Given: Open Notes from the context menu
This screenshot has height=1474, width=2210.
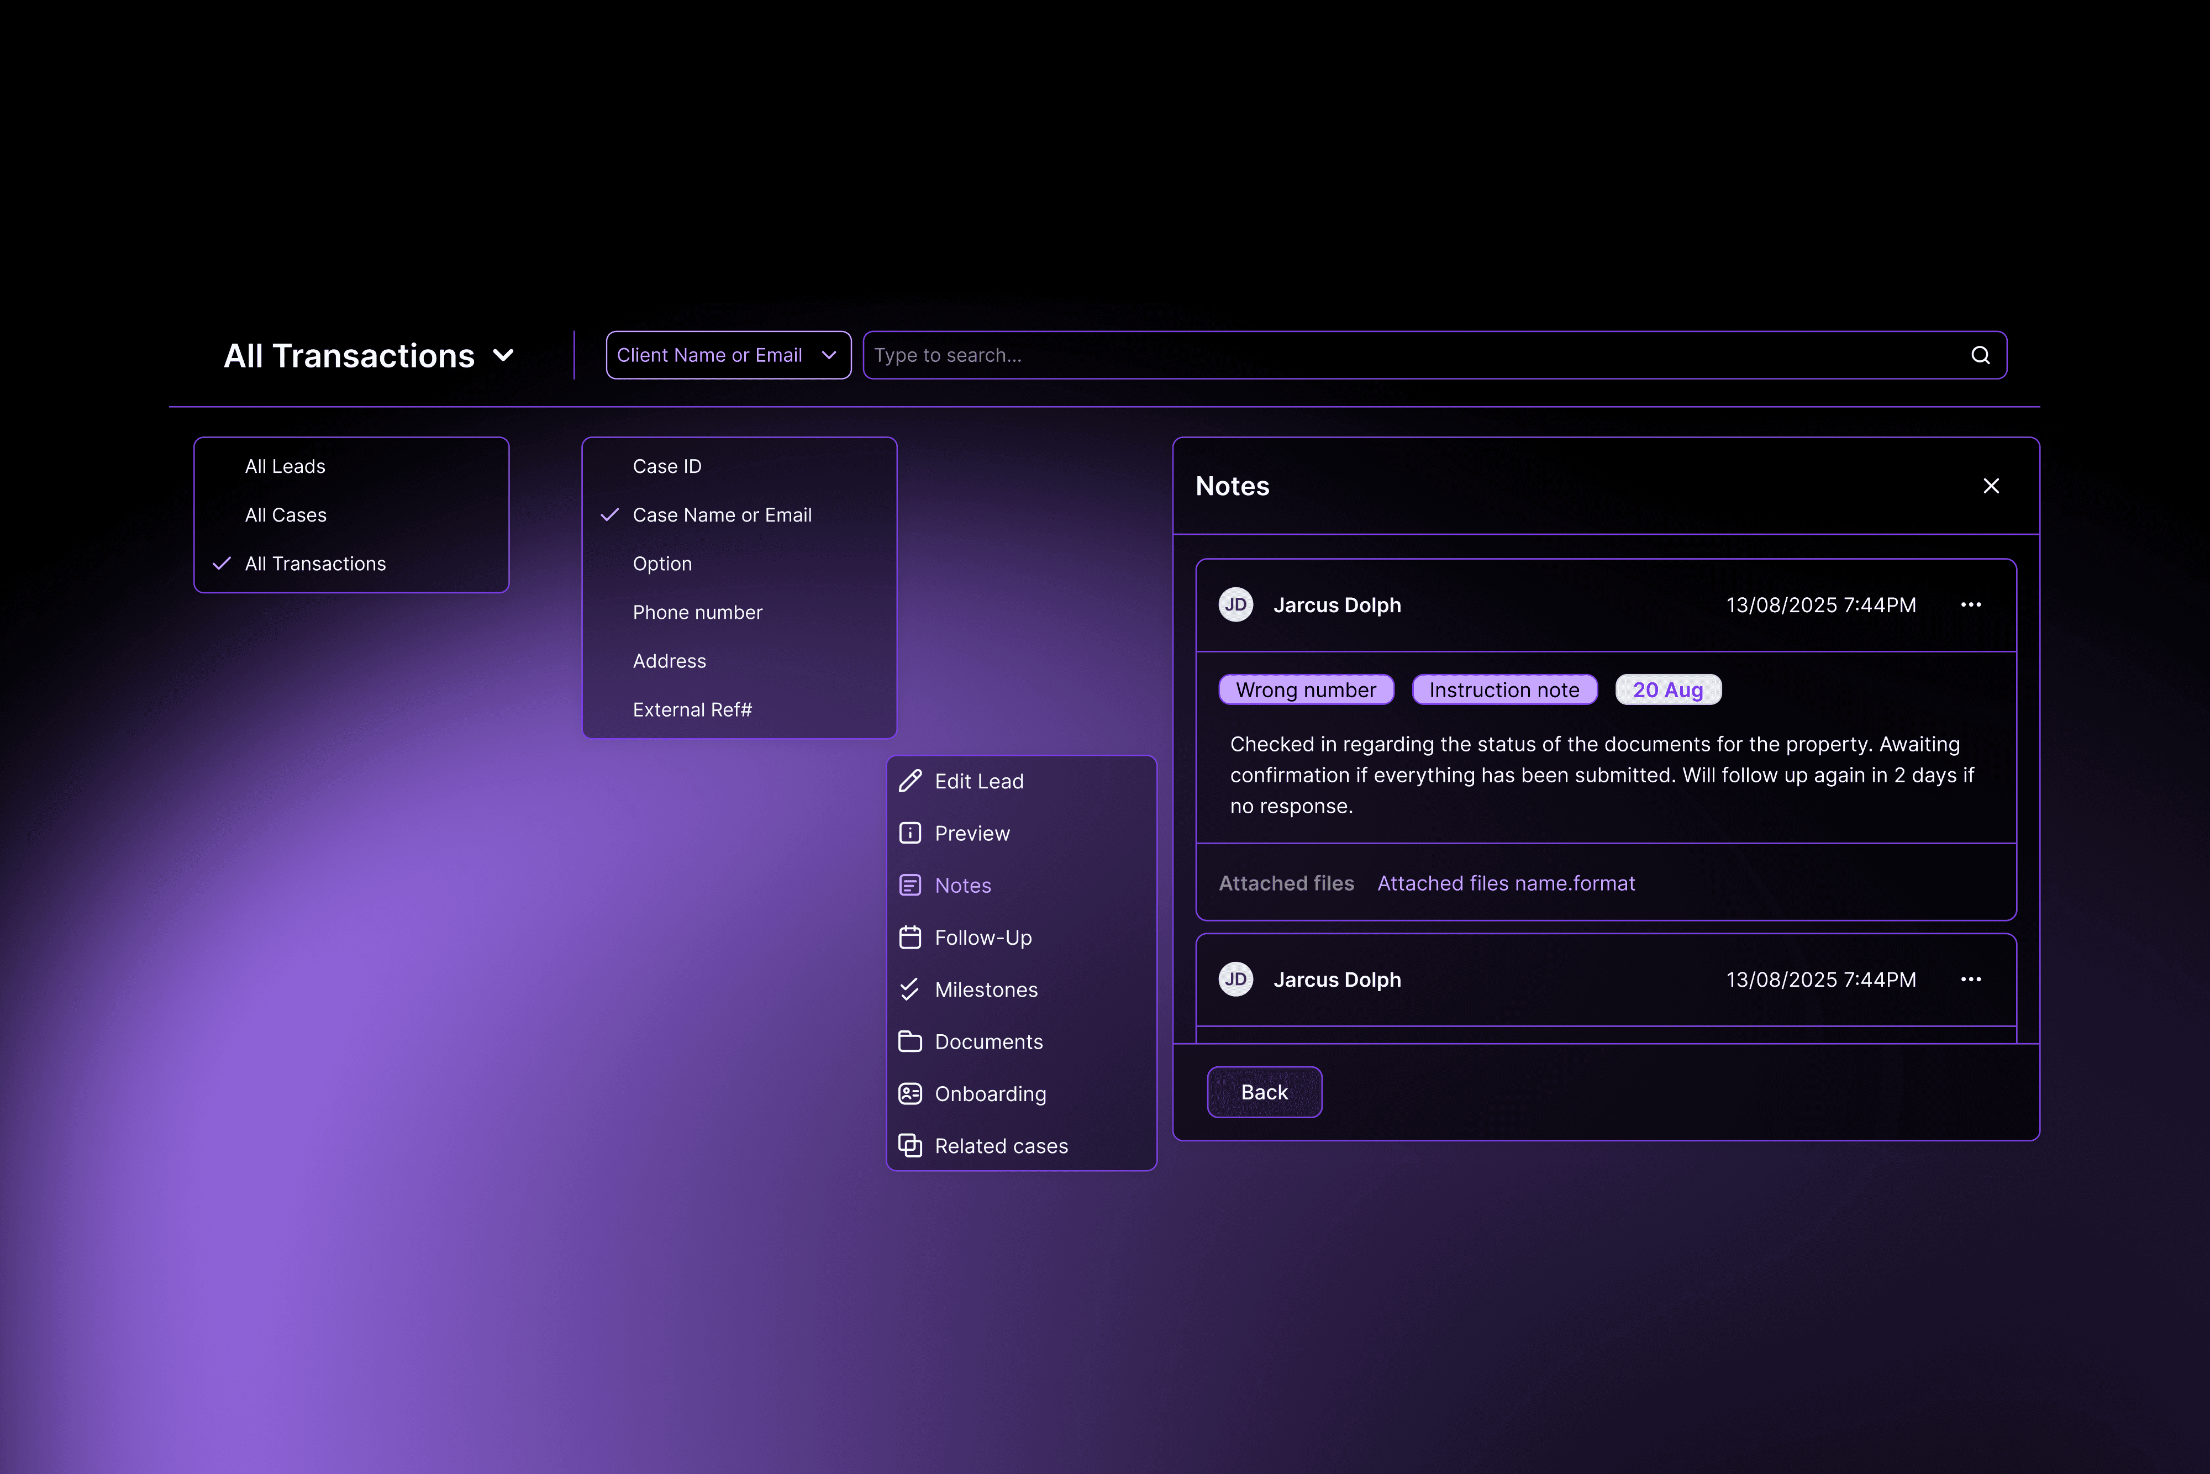Looking at the screenshot, I should [x=962, y=886].
